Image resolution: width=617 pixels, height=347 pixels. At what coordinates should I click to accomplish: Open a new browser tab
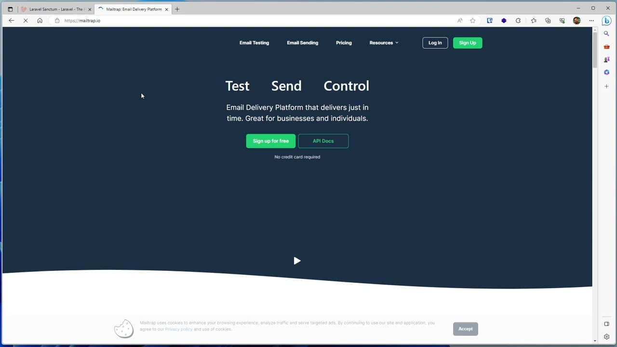[177, 9]
